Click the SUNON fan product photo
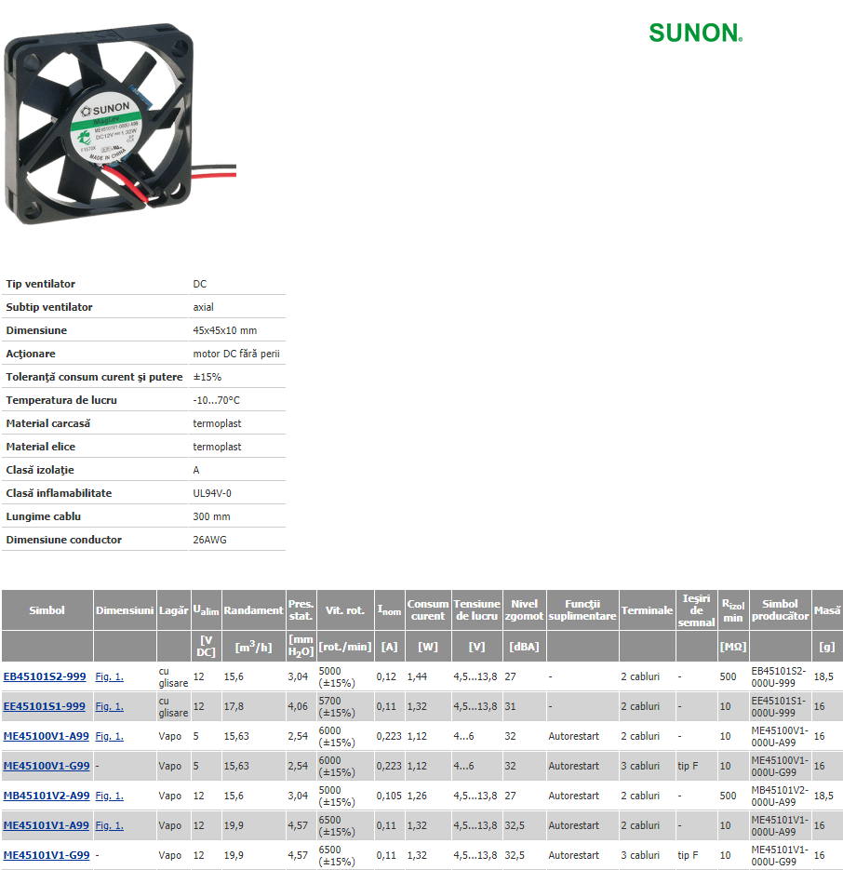Viewport: 843px width, 870px height. pyautogui.click(x=120, y=124)
